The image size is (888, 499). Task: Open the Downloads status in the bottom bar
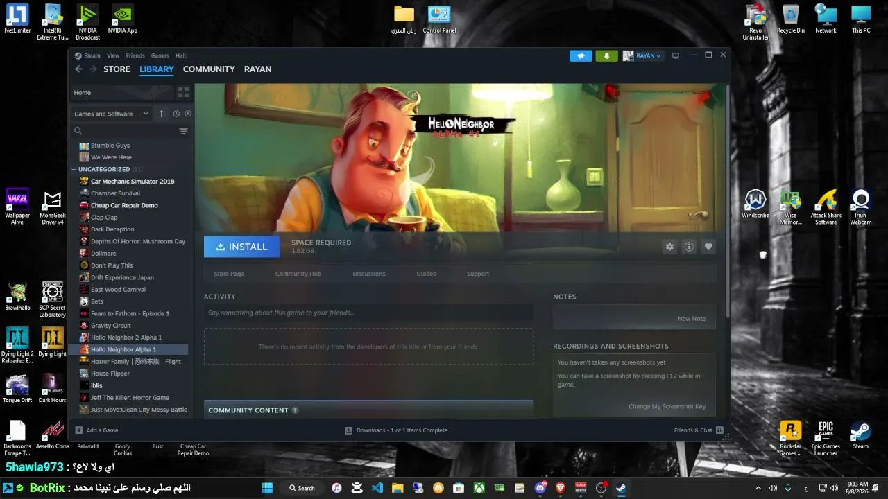click(x=396, y=430)
